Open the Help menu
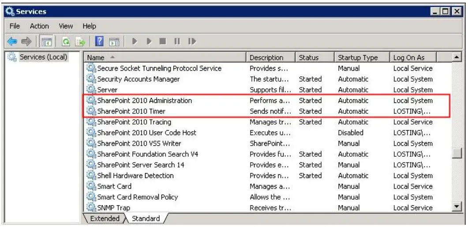 (x=89, y=26)
